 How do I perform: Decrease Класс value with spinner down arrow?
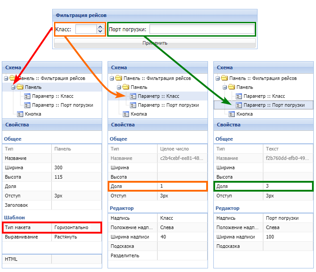click(100, 32)
